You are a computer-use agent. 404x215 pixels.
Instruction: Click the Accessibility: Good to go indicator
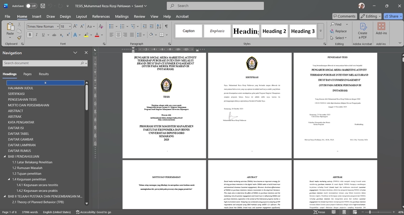click(x=93, y=212)
